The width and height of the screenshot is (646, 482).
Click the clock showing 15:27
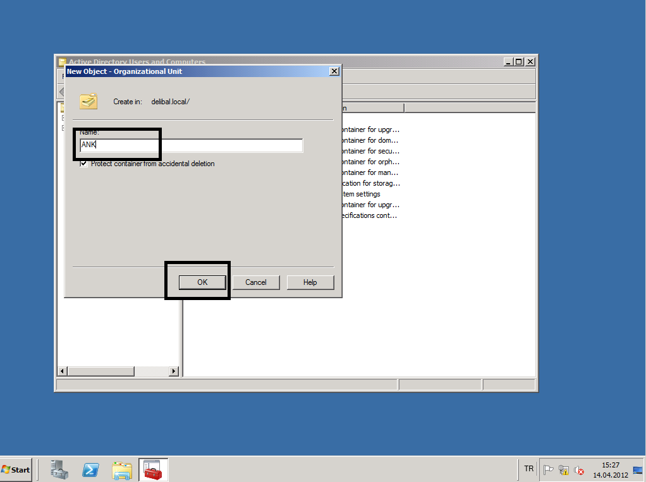610,469
